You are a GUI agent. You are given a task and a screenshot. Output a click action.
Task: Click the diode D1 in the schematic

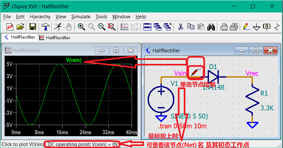[217, 77]
